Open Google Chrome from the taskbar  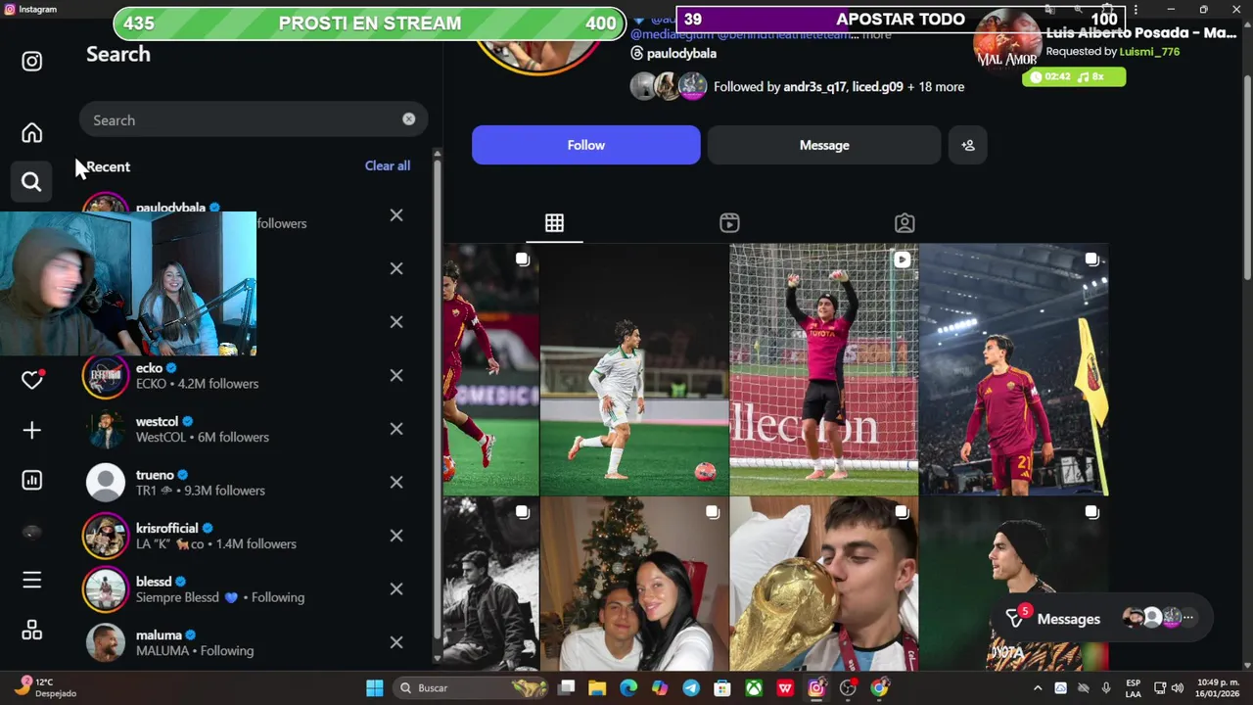(879, 688)
